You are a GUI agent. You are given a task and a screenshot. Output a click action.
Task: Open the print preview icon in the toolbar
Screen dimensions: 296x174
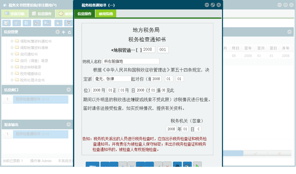(68, 23)
